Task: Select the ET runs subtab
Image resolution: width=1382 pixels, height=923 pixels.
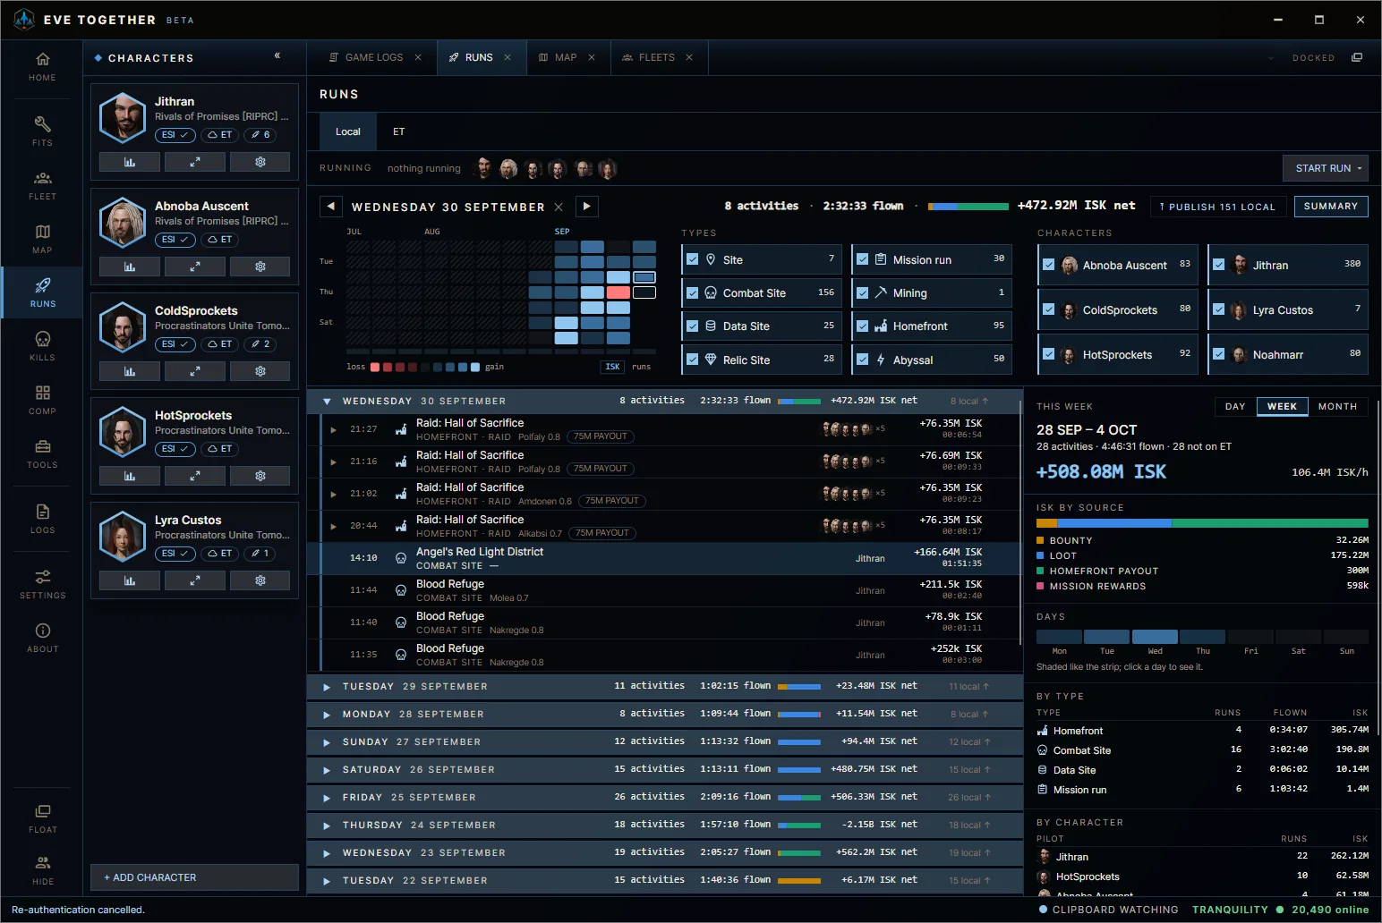Action: [x=398, y=131]
